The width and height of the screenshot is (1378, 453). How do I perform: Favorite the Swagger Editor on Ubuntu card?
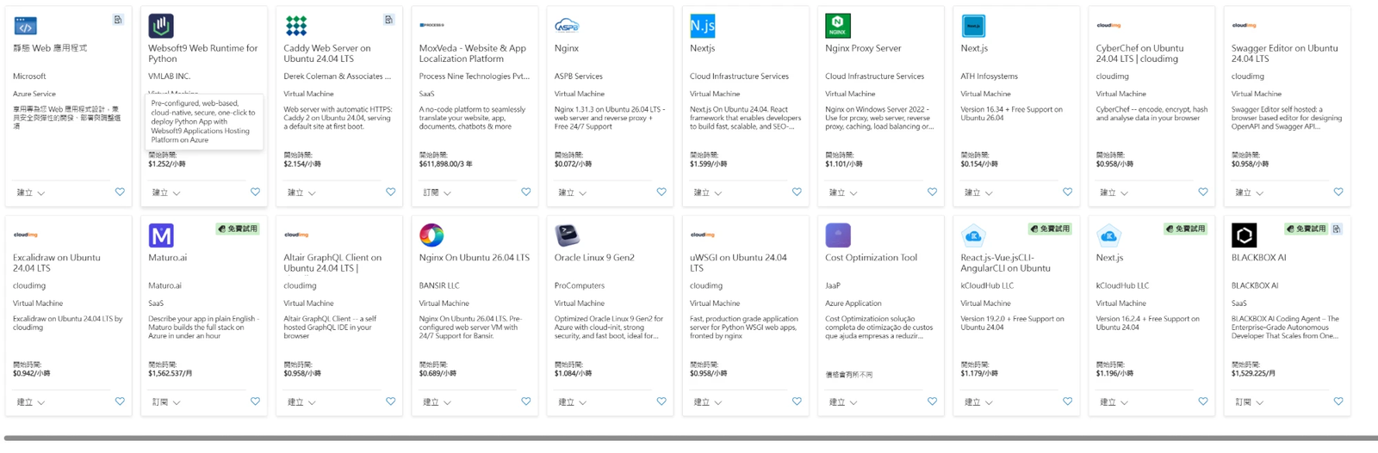pyautogui.click(x=1338, y=192)
